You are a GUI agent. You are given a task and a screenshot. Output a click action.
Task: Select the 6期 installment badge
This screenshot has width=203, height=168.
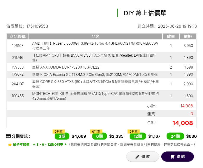(99, 136)
